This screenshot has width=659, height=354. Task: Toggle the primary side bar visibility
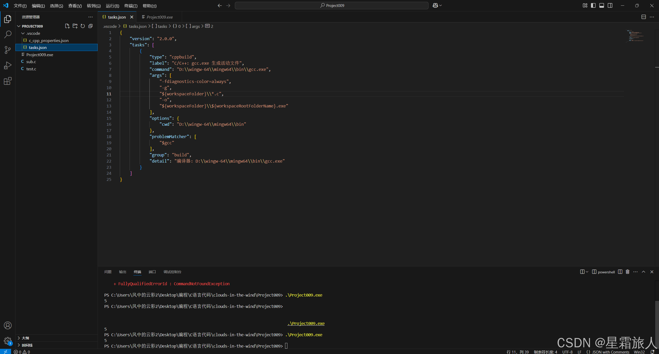[x=593, y=5]
